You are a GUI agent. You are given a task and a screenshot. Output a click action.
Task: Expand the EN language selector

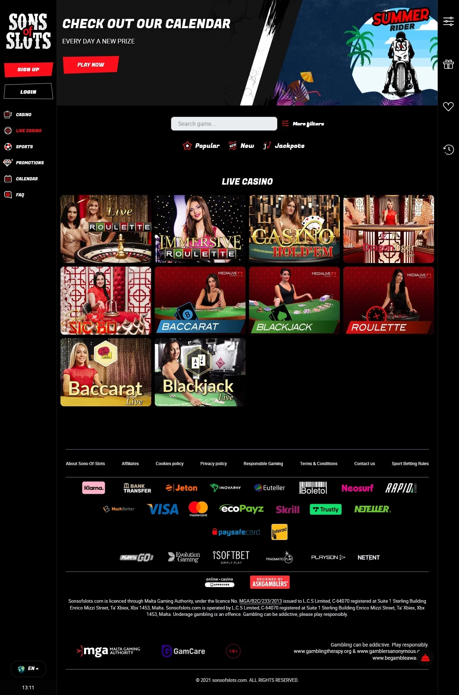click(x=28, y=669)
